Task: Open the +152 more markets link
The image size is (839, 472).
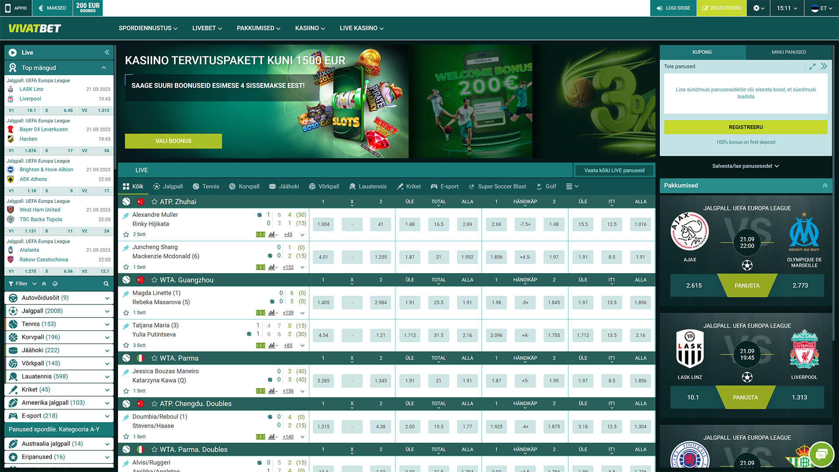Action: (x=288, y=267)
